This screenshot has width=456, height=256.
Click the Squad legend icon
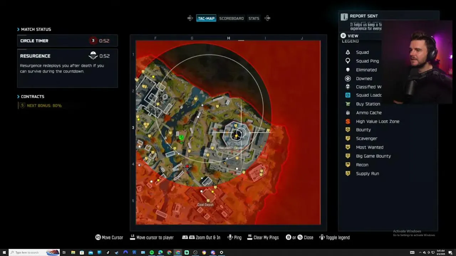[x=348, y=52]
